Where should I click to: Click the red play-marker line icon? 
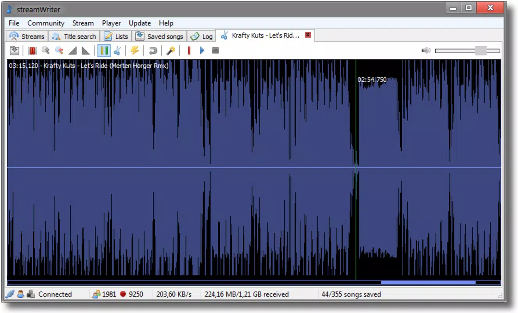coord(189,50)
